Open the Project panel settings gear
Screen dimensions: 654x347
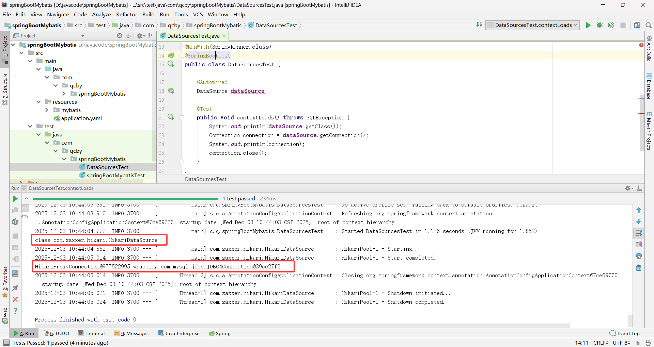(140, 36)
